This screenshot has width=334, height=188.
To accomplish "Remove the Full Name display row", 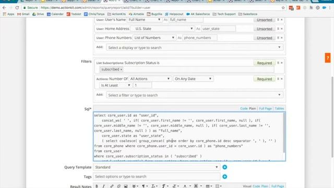I will click(282, 20).
